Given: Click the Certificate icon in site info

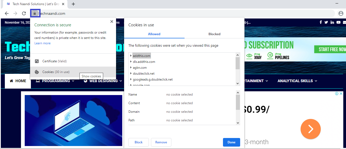Looking at the screenshot, I should click(x=37, y=61).
